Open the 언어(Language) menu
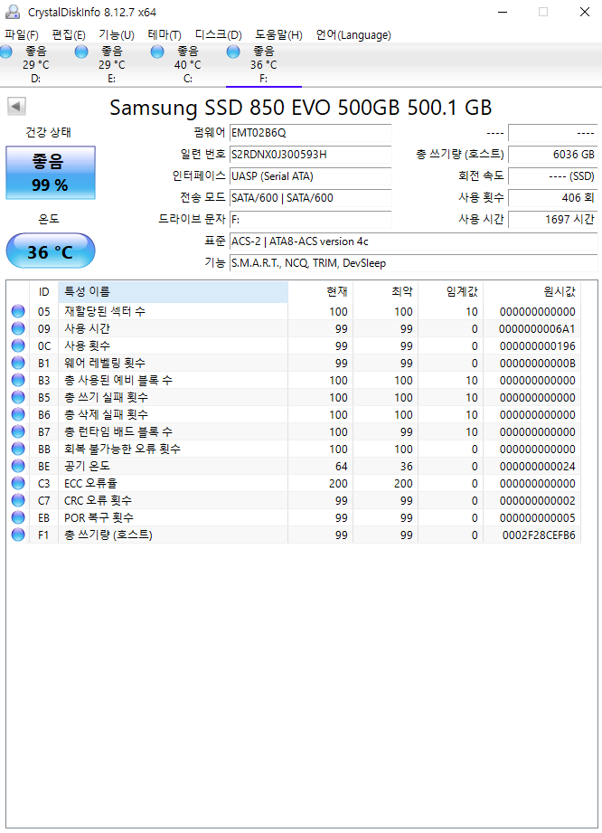The height and width of the screenshot is (833, 602). click(353, 35)
